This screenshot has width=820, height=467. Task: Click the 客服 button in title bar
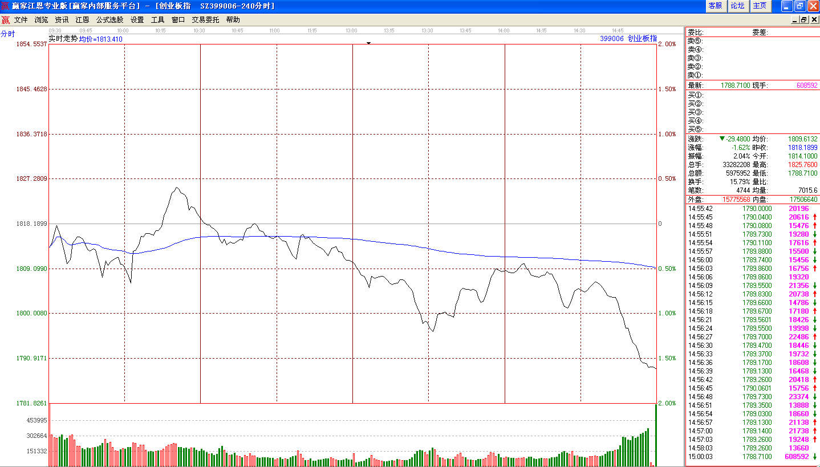pyautogui.click(x=715, y=6)
